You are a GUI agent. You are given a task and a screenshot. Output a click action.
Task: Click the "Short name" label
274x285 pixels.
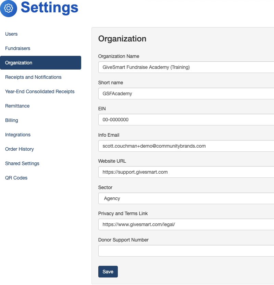tap(111, 83)
